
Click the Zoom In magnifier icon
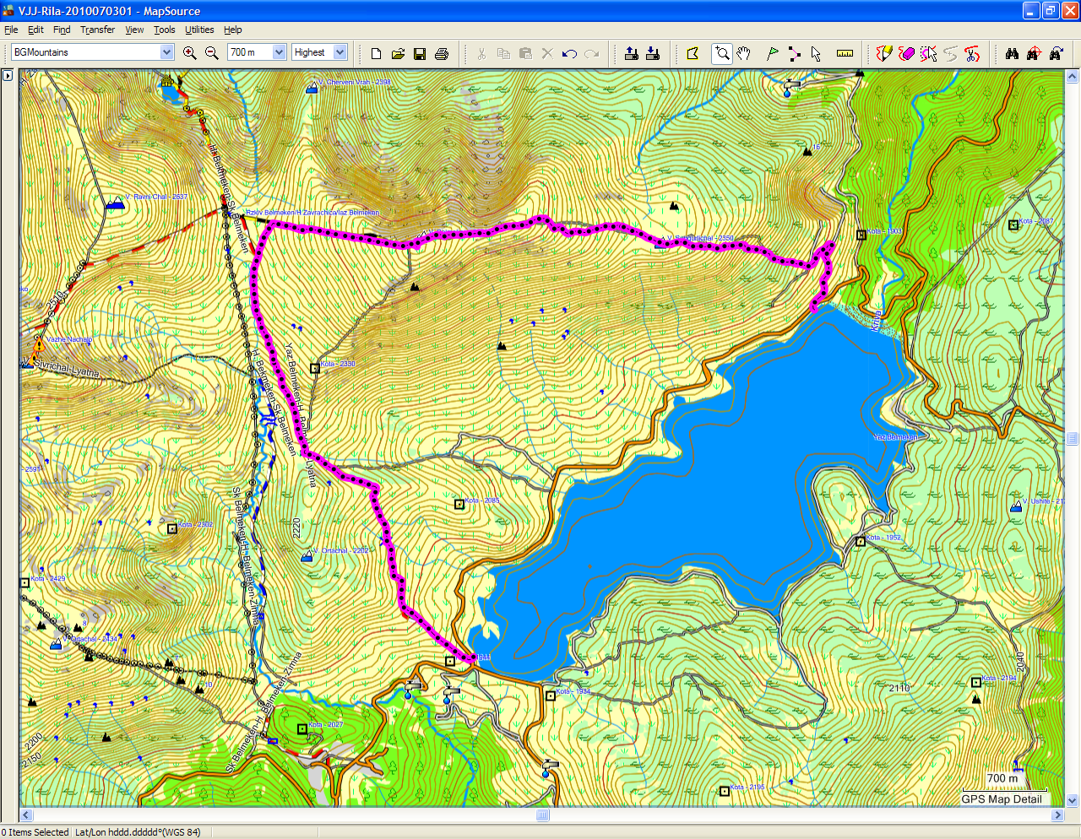[x=190, y=53]
